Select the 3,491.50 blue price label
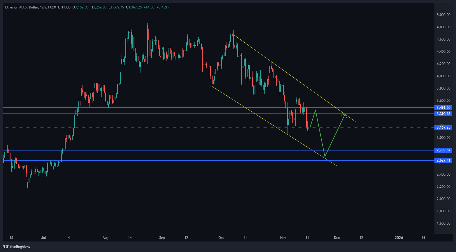The height and width of the screenshot is (252, 456). coord(443,108)
